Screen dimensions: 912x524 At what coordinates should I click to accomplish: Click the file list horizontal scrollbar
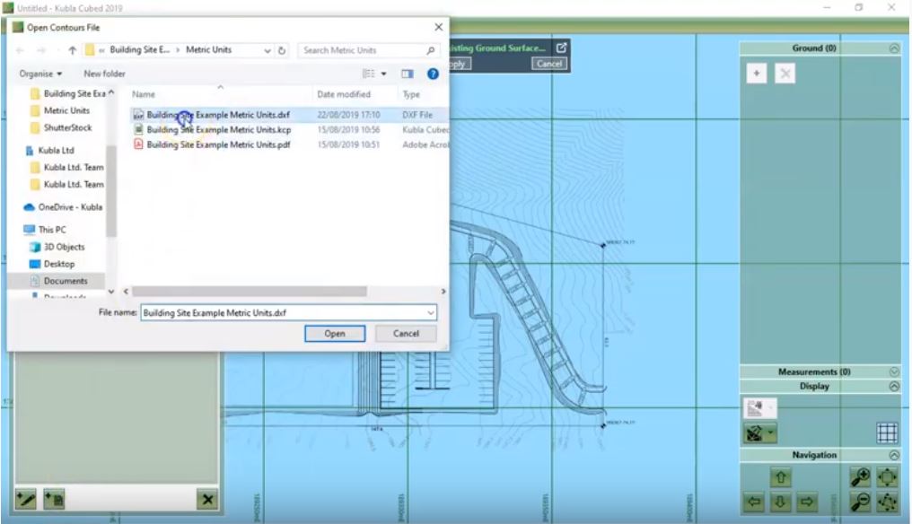250,291
